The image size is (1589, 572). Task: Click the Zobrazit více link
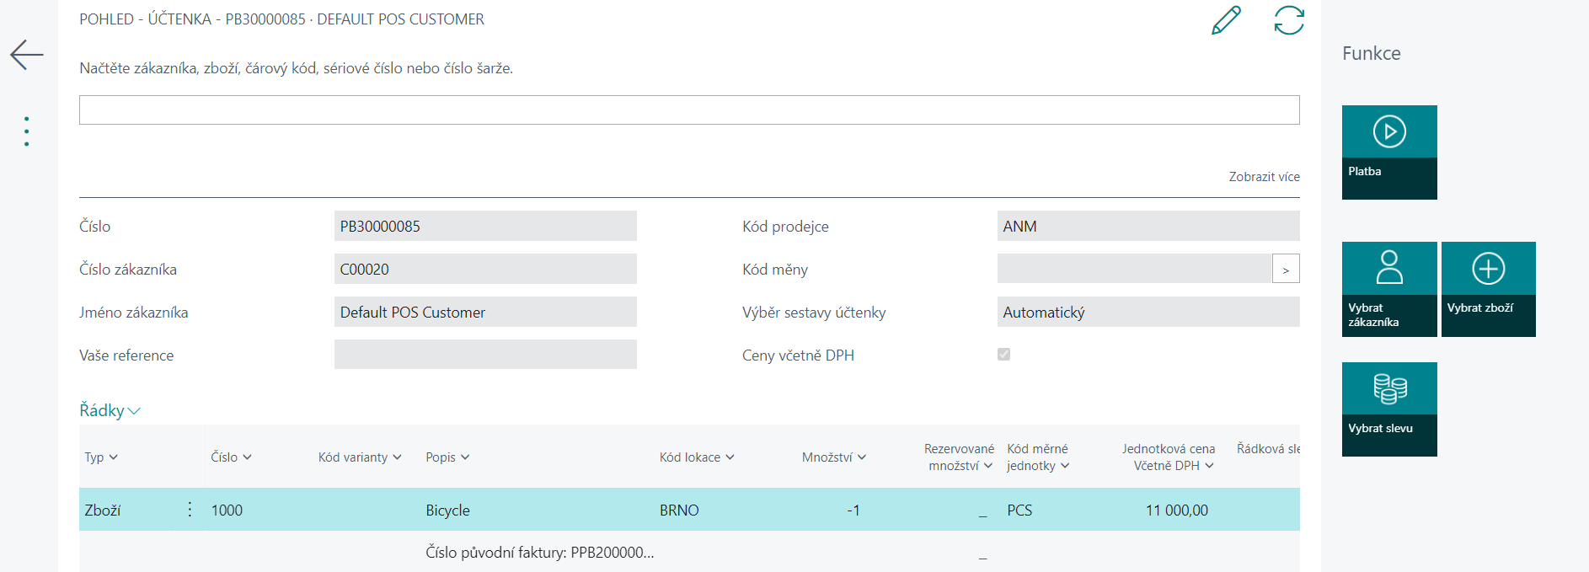click(x=1264, y=177)
